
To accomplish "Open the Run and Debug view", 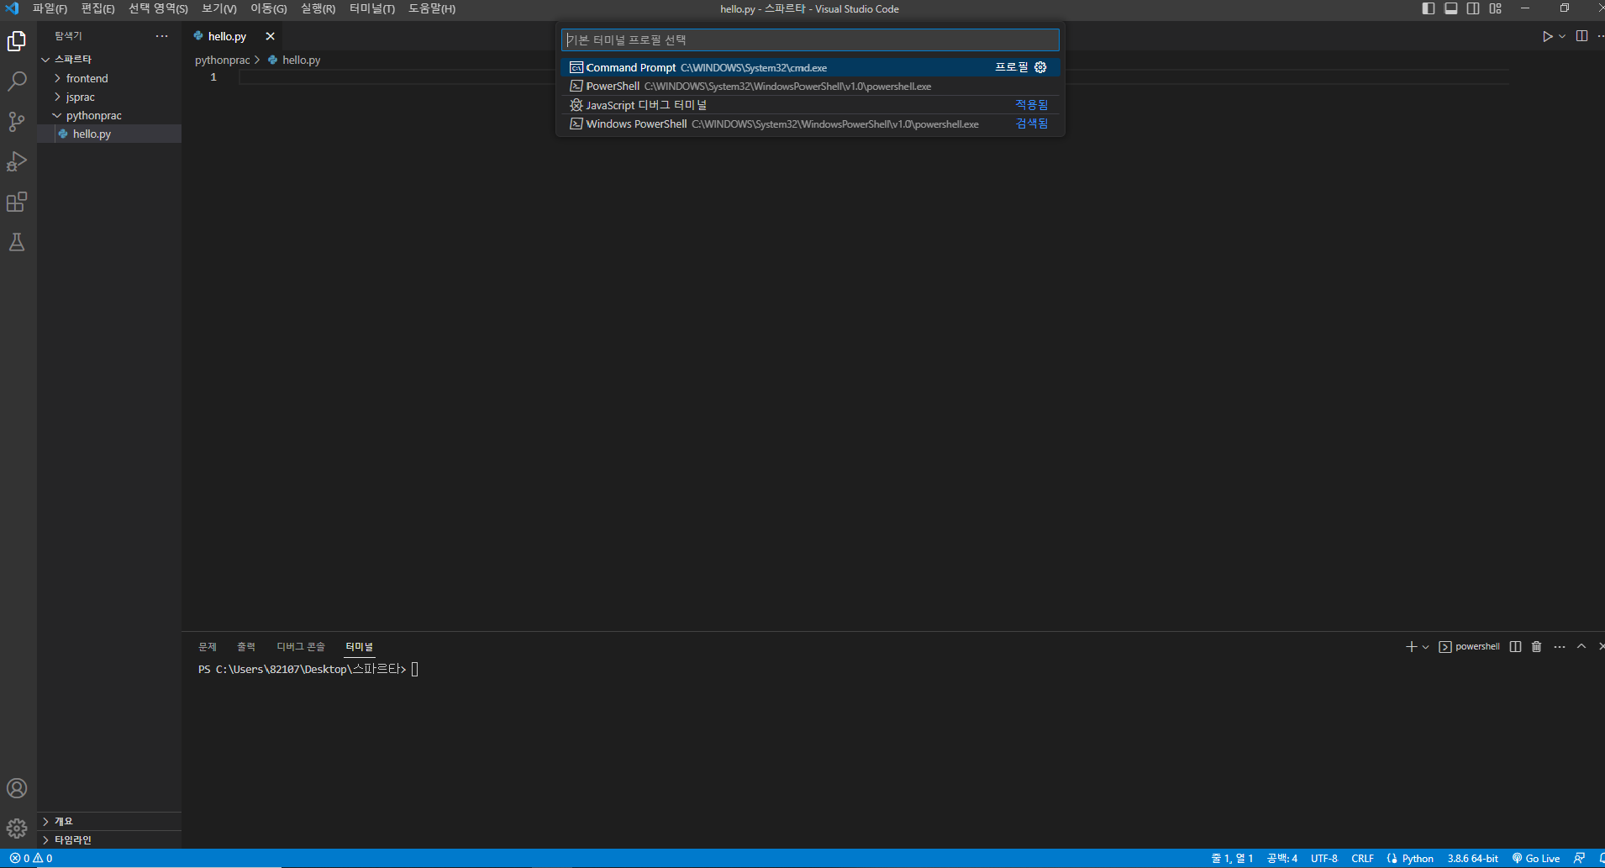I will point(17,162).
